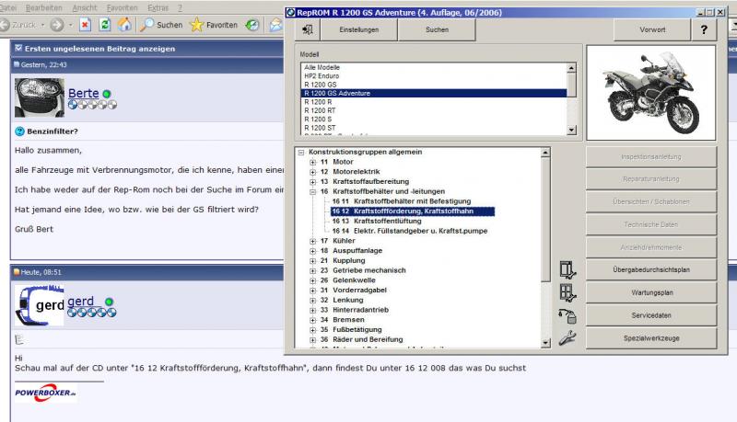
Task: Open the help question mark button
Action: 704,30
